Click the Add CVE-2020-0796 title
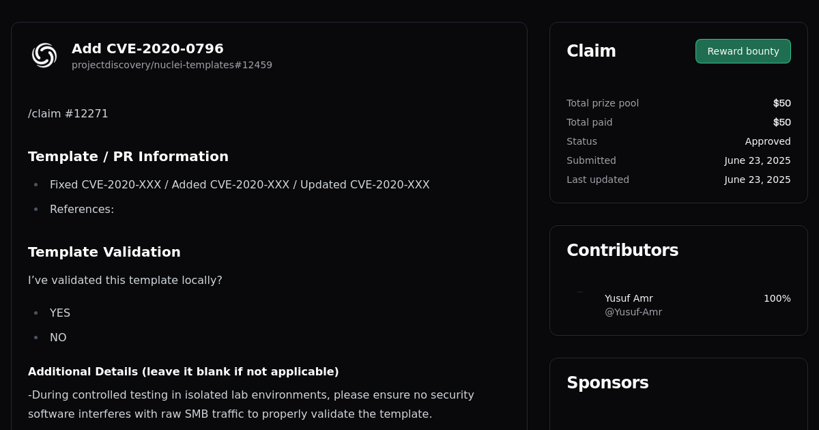The width and height of the screenshot is (819, 430). [x=147, y=48]
